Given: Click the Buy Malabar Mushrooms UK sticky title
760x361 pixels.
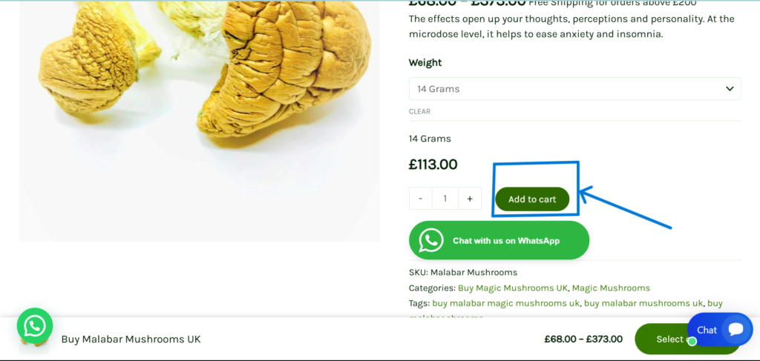Looking at the screenshot, I should click(131, 340).
